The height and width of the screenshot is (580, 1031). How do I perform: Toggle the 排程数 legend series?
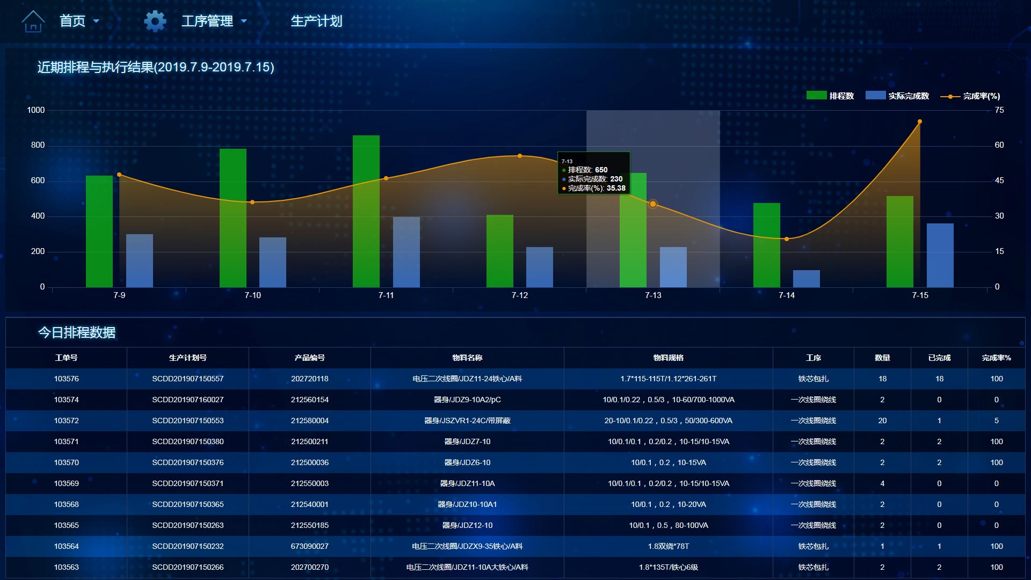830,96
